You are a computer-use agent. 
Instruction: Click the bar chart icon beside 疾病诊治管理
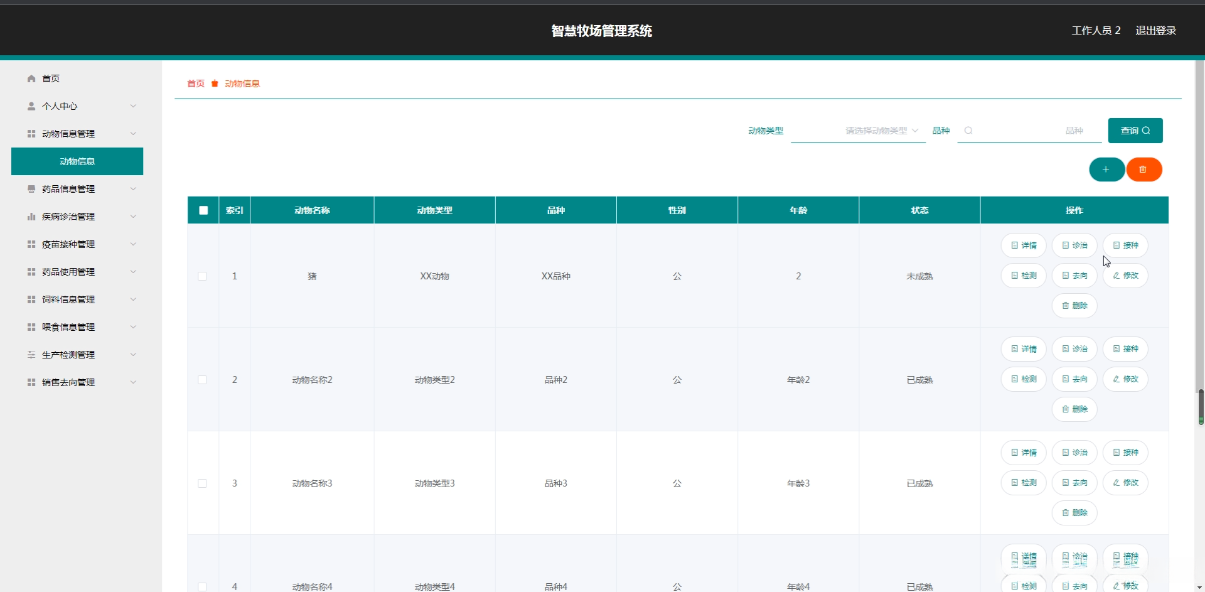point(31,217)
